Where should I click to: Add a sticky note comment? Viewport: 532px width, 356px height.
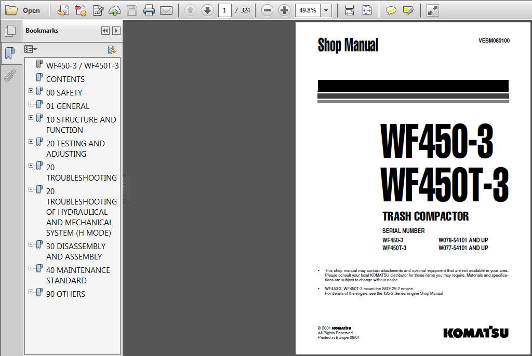[391, 10]
